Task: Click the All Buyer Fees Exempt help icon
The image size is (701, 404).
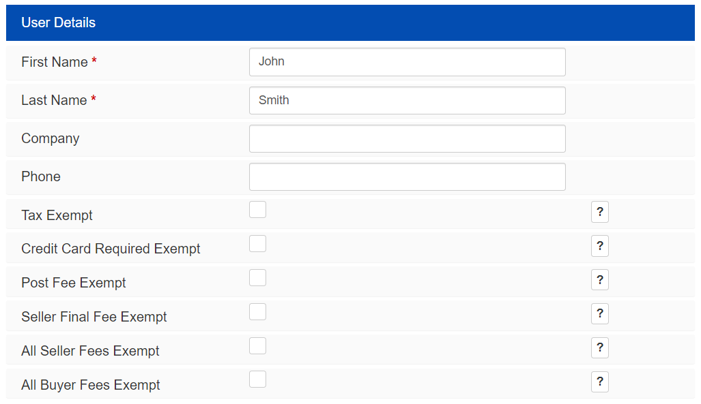Action: tap(599, 382)
